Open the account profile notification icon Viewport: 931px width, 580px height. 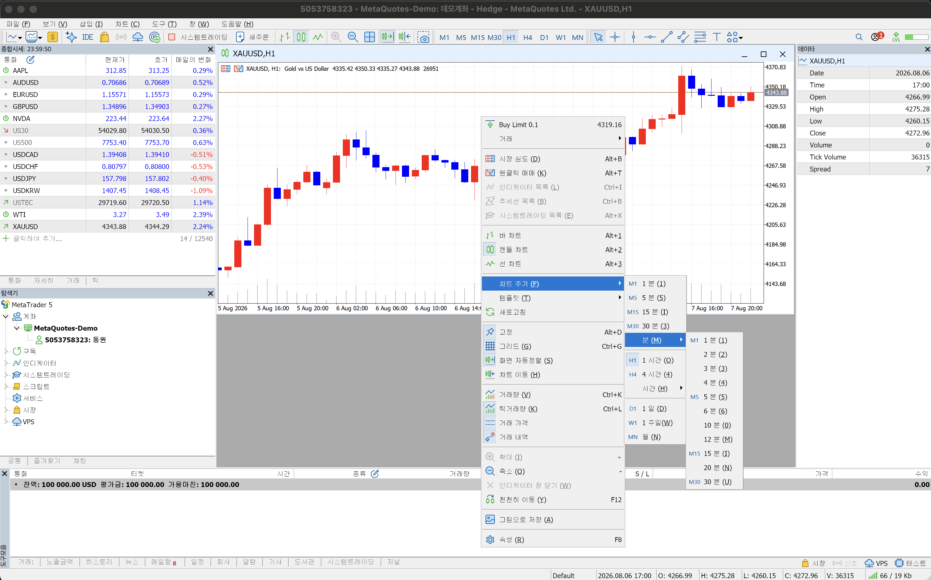(877, 37)
